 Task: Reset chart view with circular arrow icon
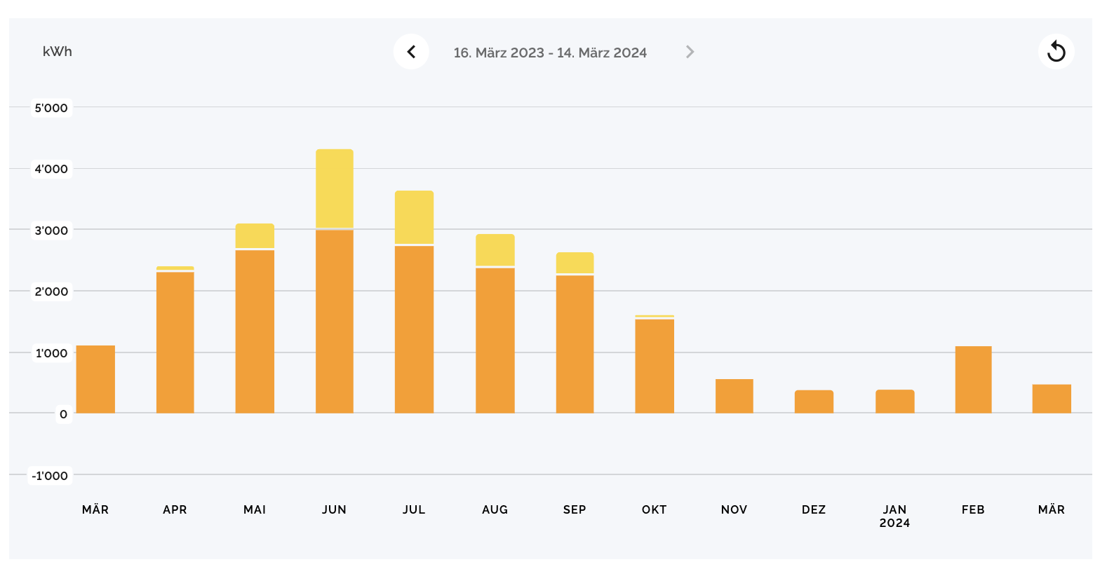coord(1056,52)
